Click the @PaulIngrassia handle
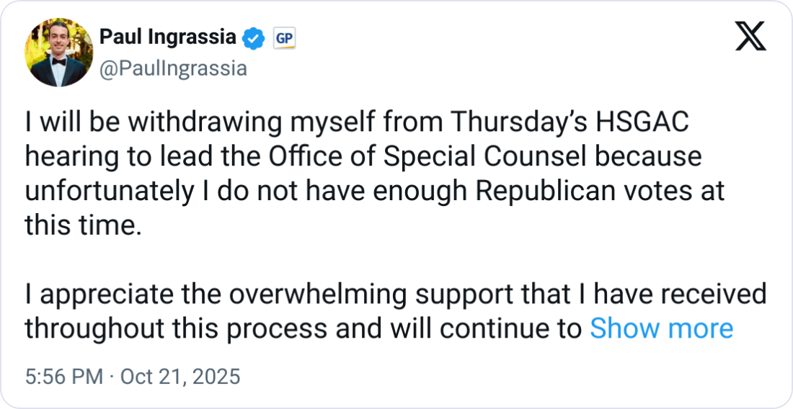 pyautogui.click(x=172, y=68)
